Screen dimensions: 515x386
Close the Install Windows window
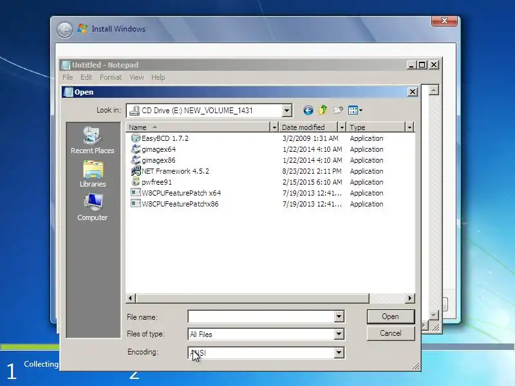coord(444,21)
